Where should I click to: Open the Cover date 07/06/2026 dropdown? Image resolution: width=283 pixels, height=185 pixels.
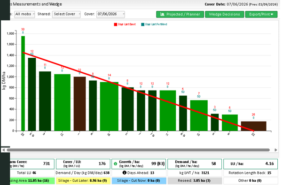[x=110, y=14]
